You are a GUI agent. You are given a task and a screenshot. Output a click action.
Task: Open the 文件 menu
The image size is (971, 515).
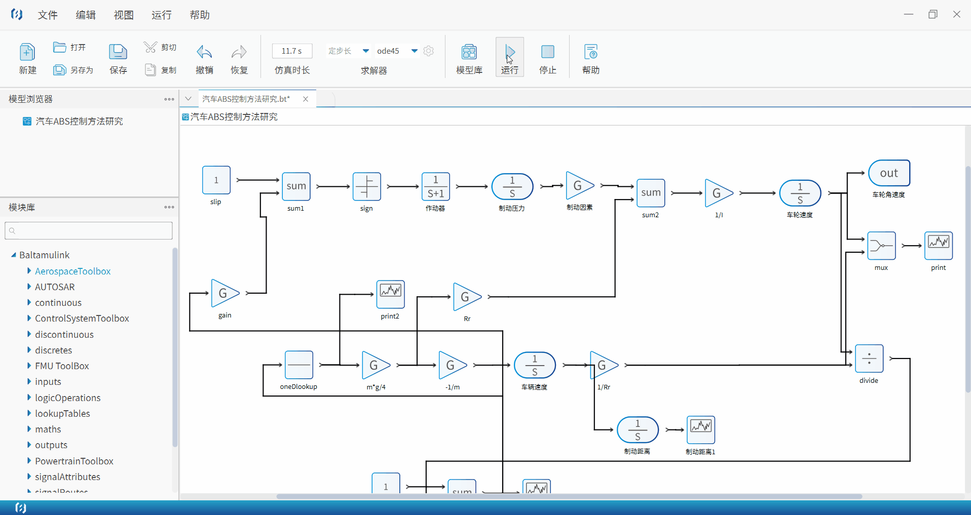click(x=48, y=15)
